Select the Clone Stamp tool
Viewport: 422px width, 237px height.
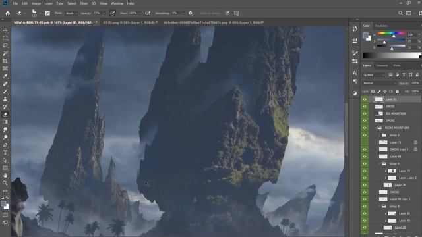click(x=5, y=99)
